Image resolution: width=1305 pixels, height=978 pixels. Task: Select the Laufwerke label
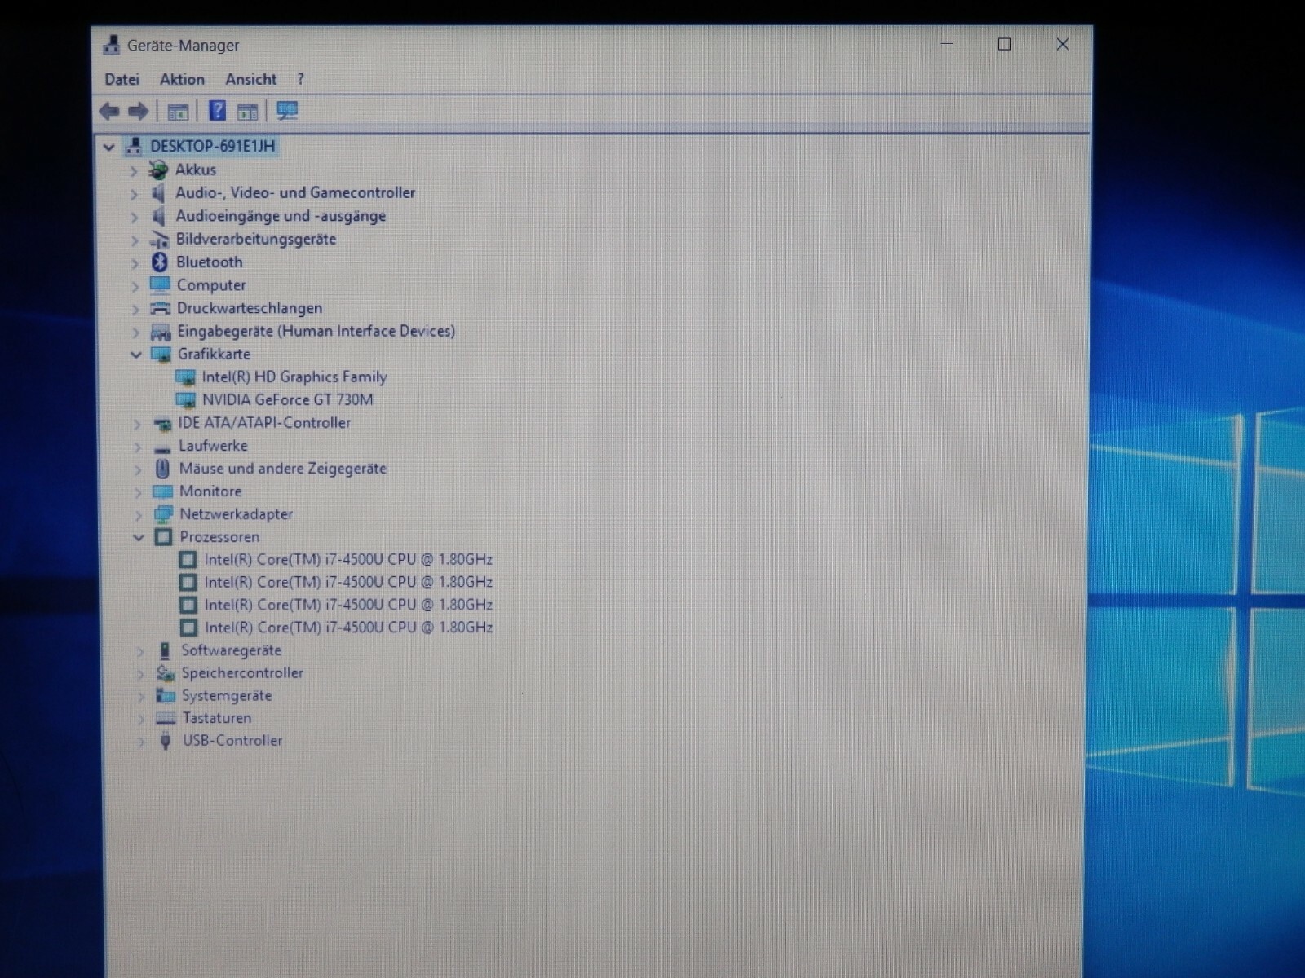click(x=213, y=445)
